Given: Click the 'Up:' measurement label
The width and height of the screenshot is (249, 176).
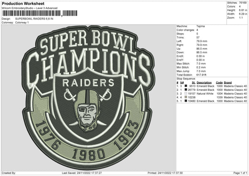Looking at the screenshot, I should [178, 49].
